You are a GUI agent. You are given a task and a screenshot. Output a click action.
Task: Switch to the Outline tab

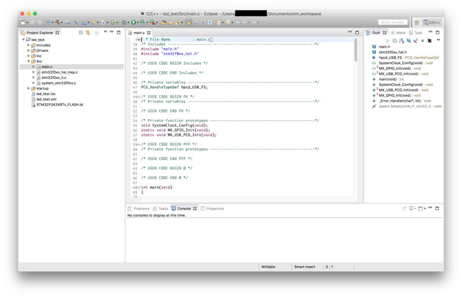tap(376, 32)
